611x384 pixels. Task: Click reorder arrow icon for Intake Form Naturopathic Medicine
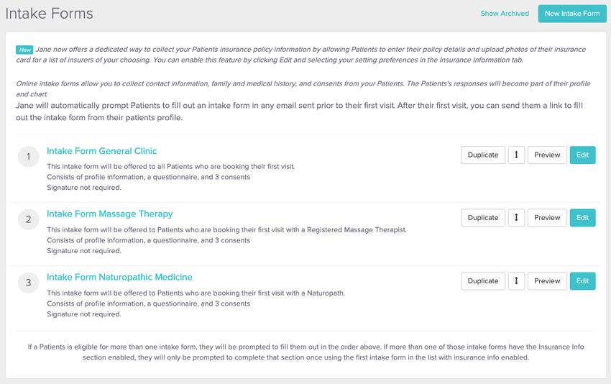coord(516,281)
